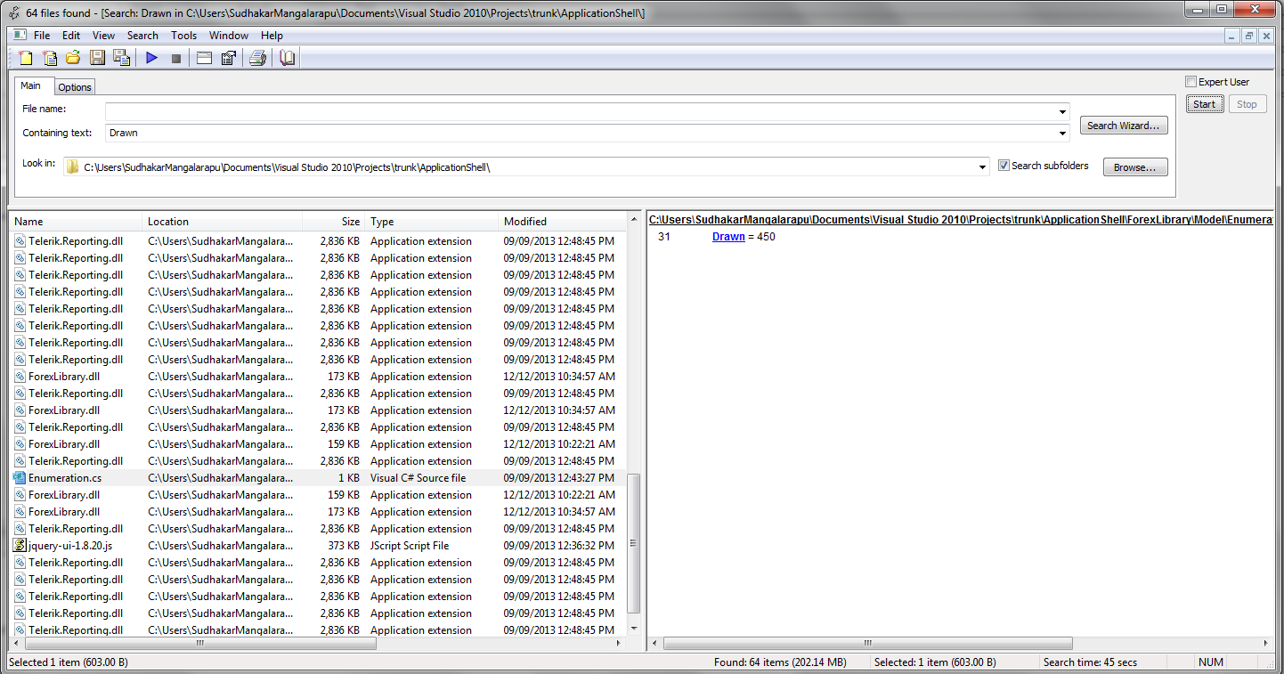
Task: Open the File name dropdown list
Action: pyautogui.click(x=1062, y=111)
